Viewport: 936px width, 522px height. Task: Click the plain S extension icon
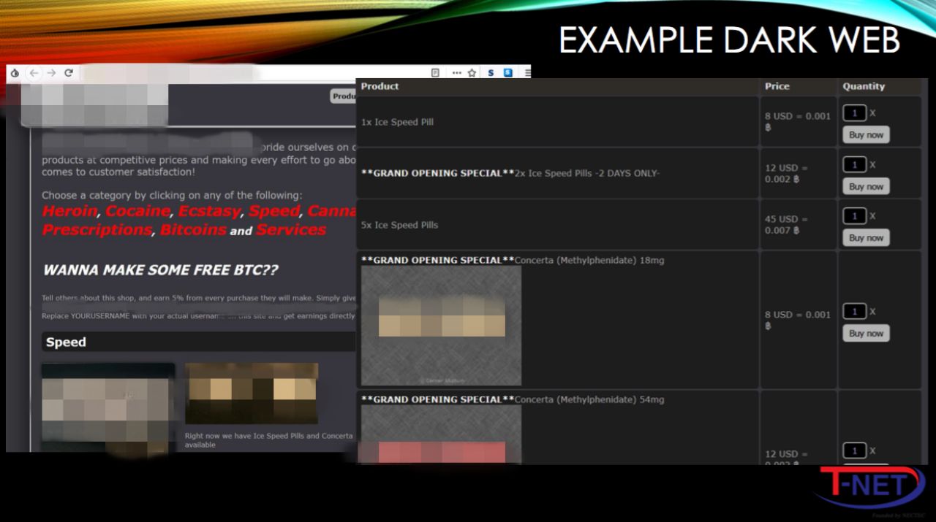[x=491, y=73]
